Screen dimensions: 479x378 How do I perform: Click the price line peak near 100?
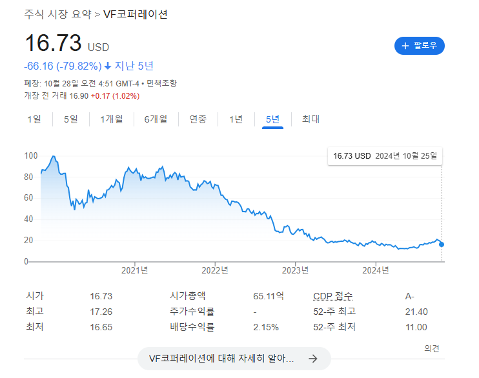[x=53, y=157]
